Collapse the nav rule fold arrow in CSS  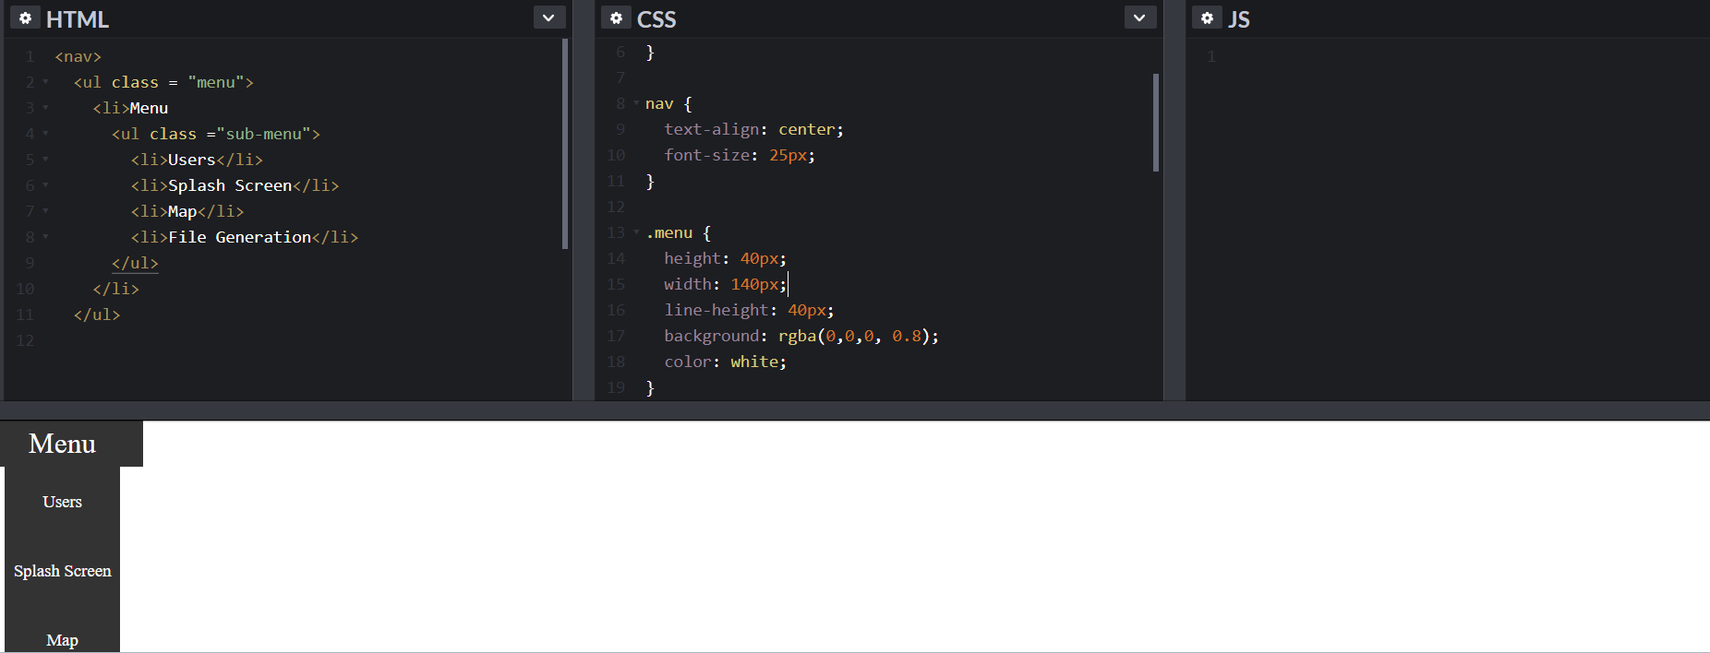636,103
